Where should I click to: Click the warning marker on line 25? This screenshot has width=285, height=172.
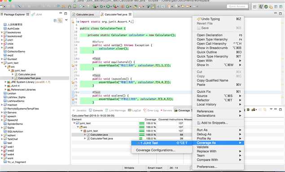pos(73,82)
